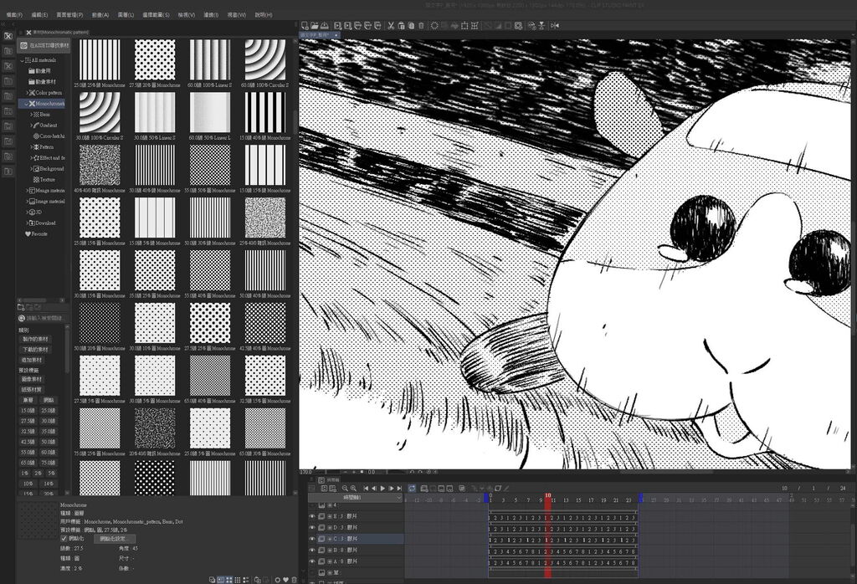Open the 動畫(A) menu
The width and height of the screenshot is (857, 584).
point(100,15)
